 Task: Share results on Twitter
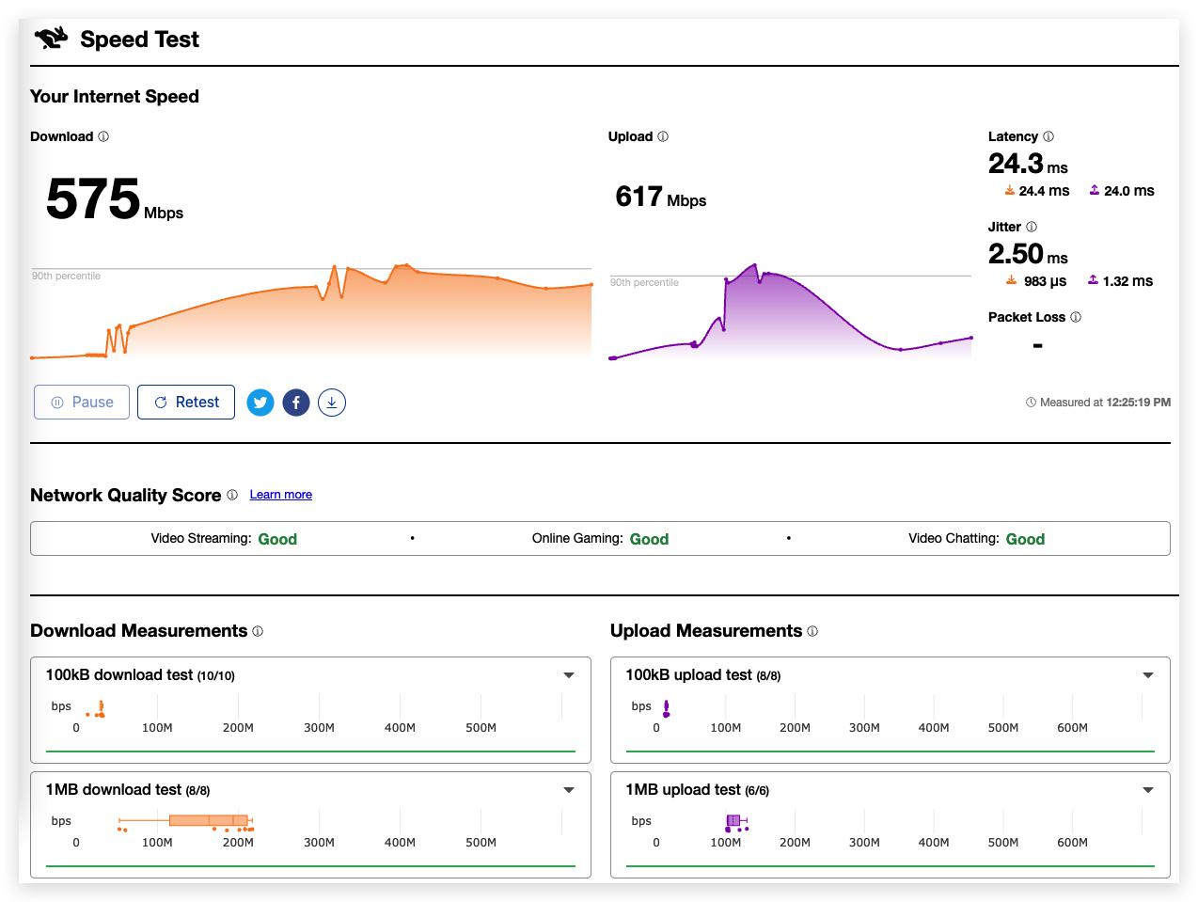(260, 403)
